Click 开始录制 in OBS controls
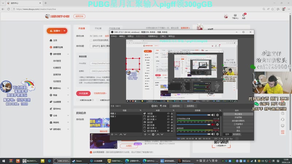292x164 pixels. [x=238, y=117]
